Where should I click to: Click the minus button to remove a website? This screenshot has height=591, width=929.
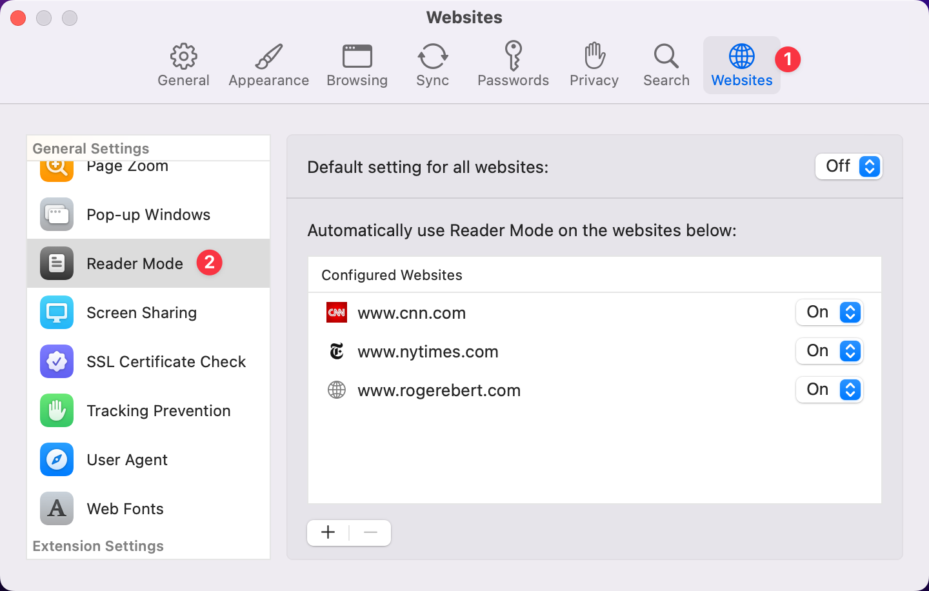[x=370, y=532]
